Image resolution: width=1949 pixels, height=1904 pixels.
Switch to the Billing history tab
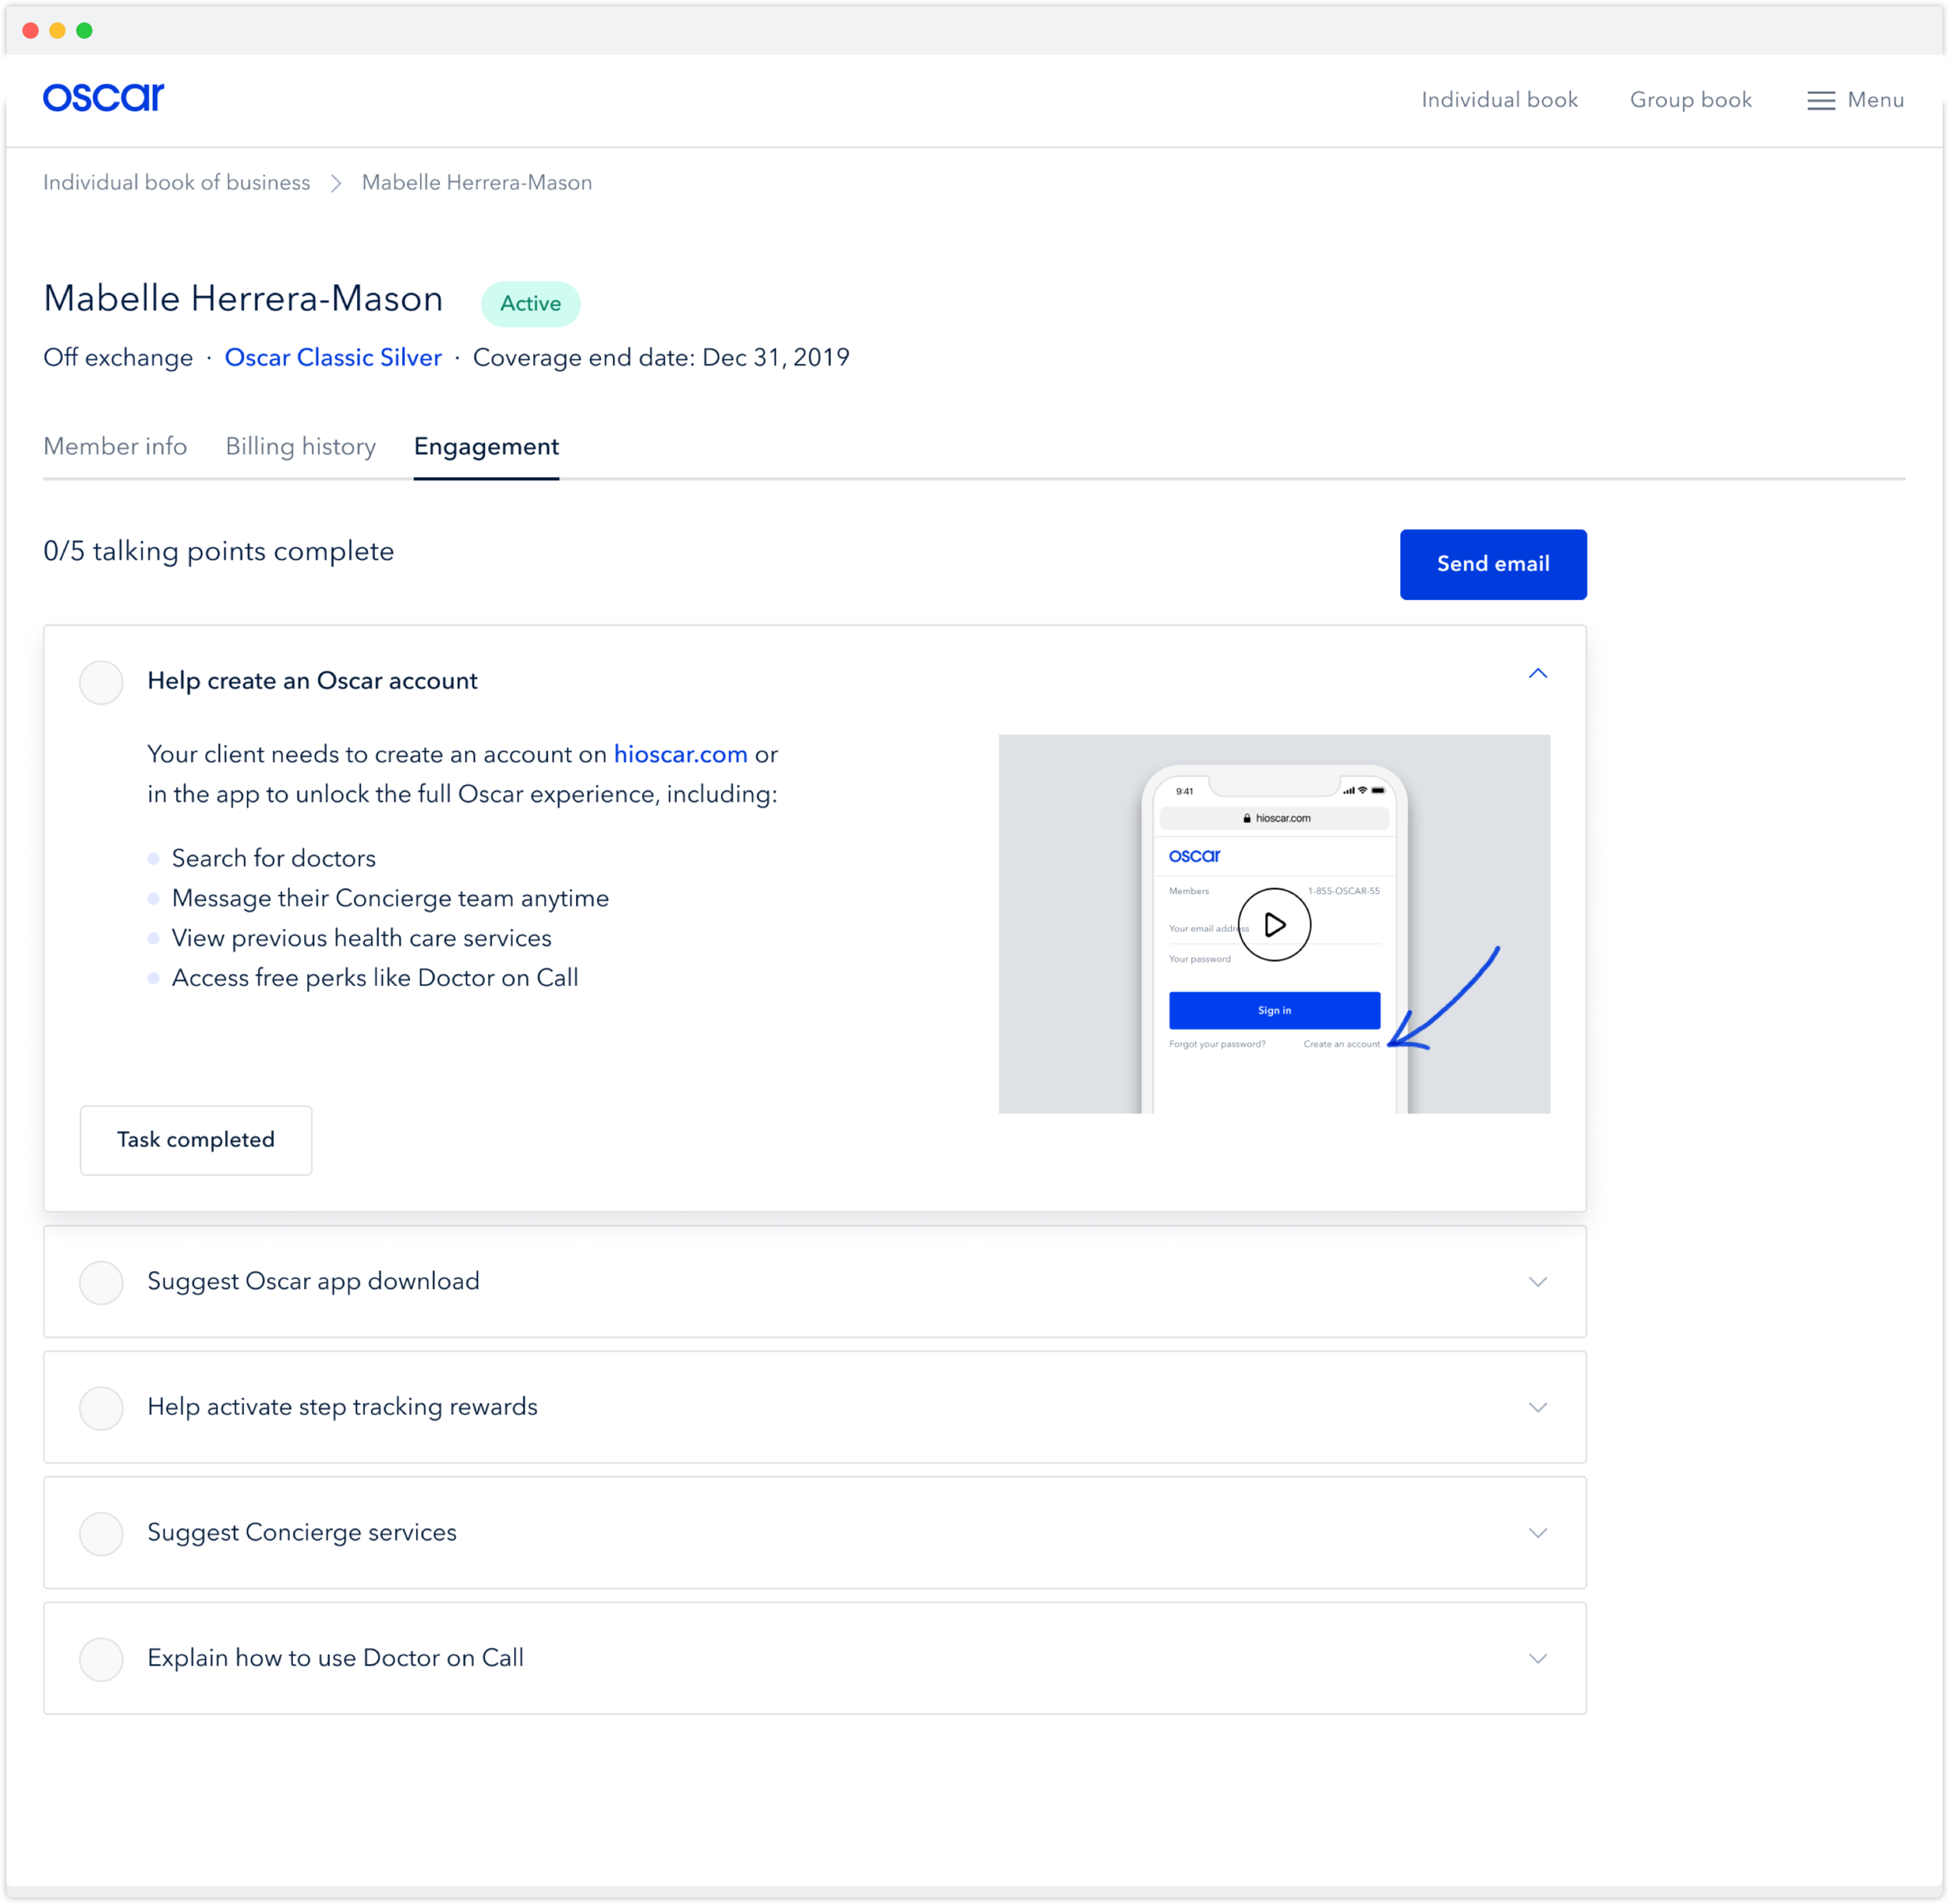click(x=300, y=446)
